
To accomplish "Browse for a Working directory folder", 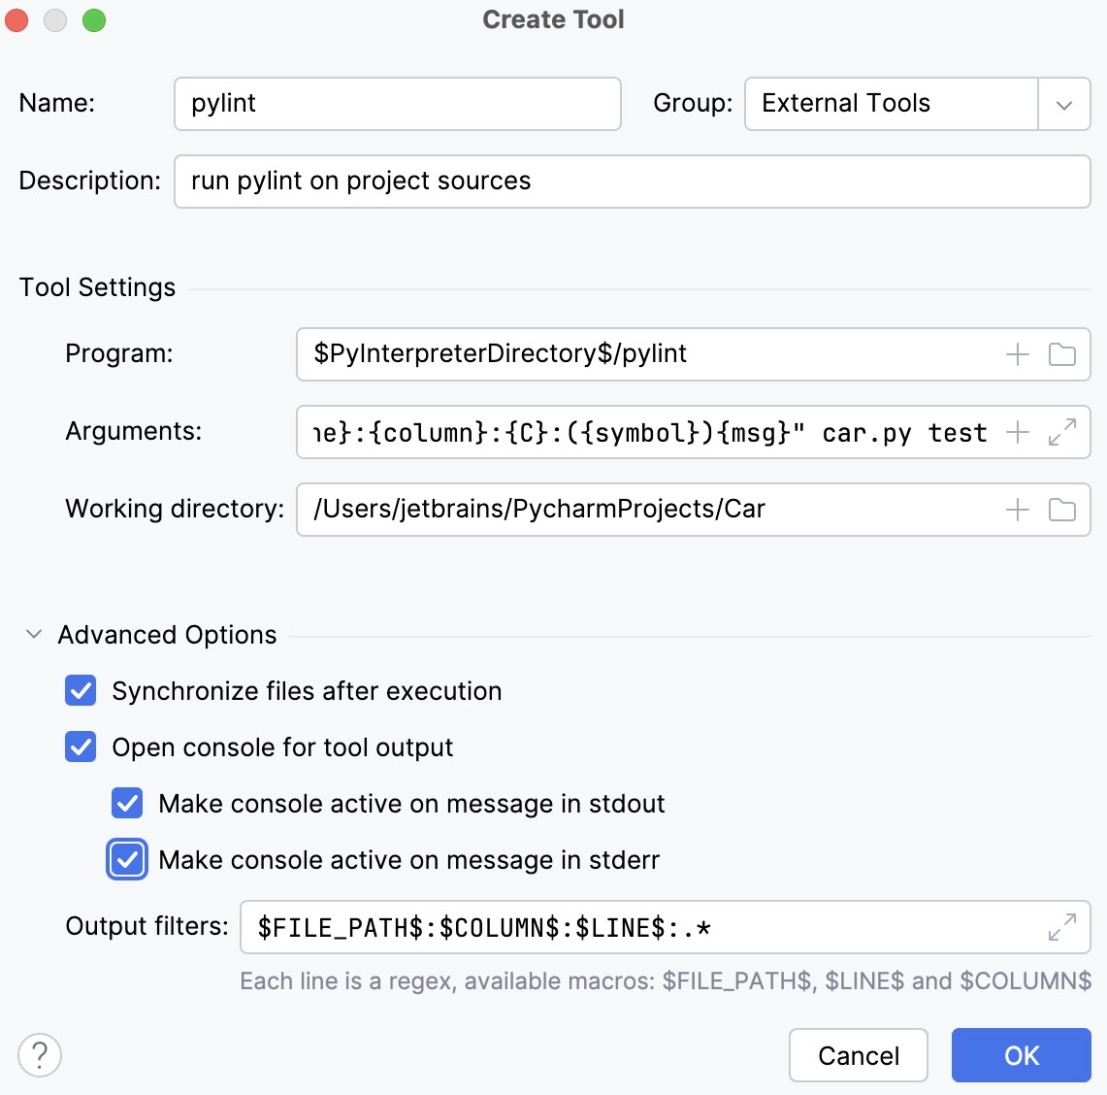I will 1061,509.
